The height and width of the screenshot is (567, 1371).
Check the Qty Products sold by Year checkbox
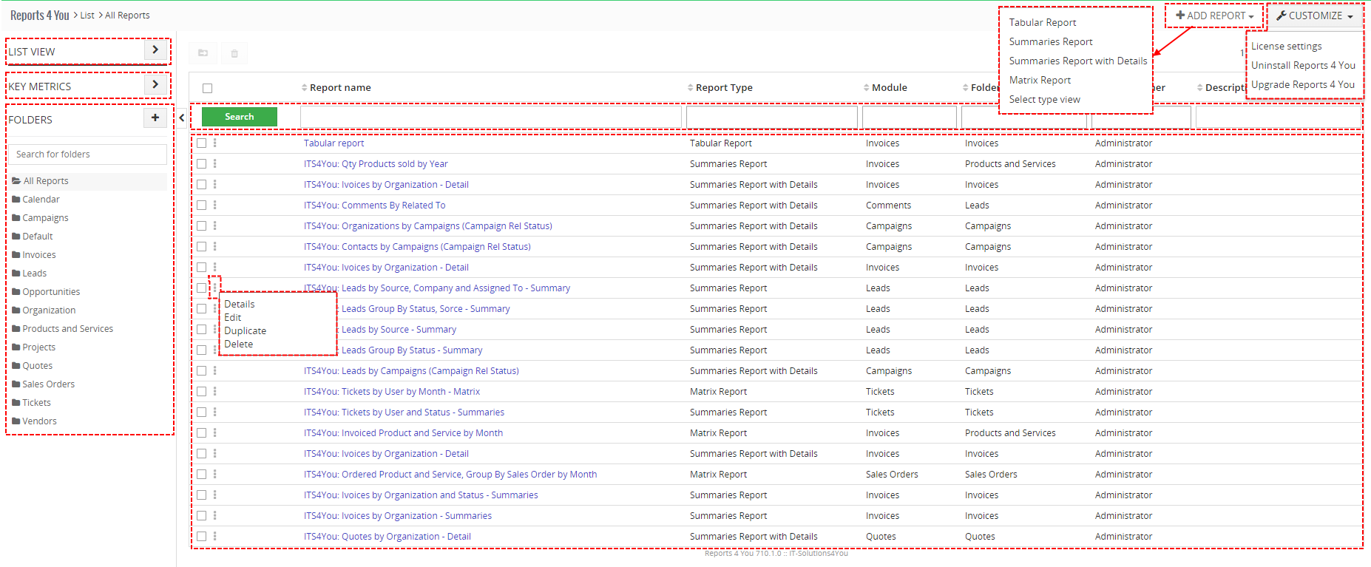201,164
